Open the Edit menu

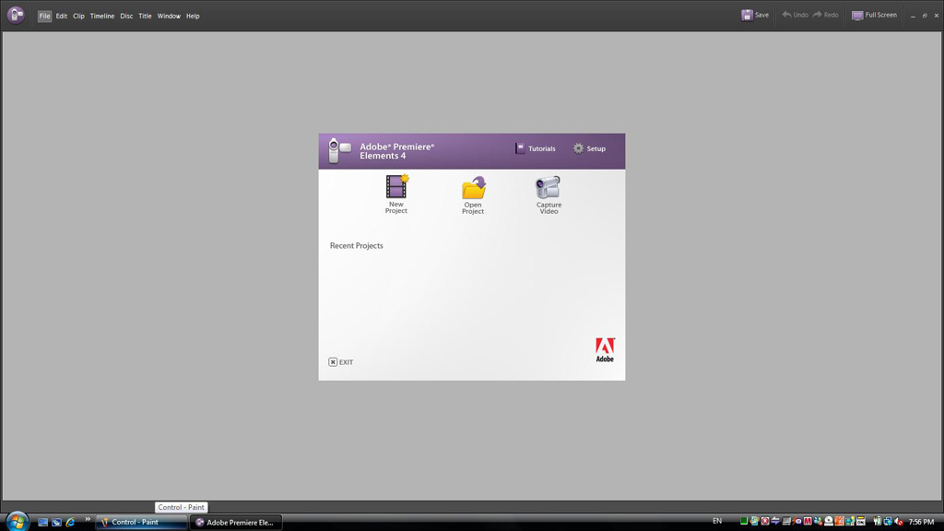[62, 17]
